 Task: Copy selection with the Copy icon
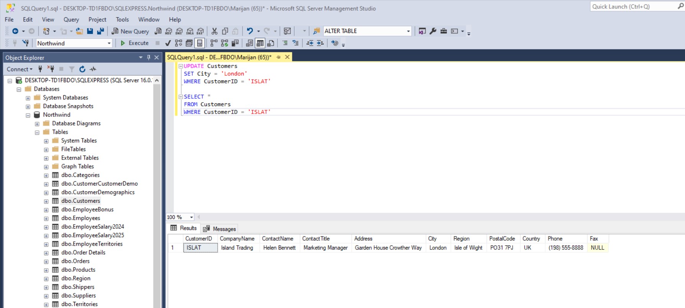pos(225,31)
